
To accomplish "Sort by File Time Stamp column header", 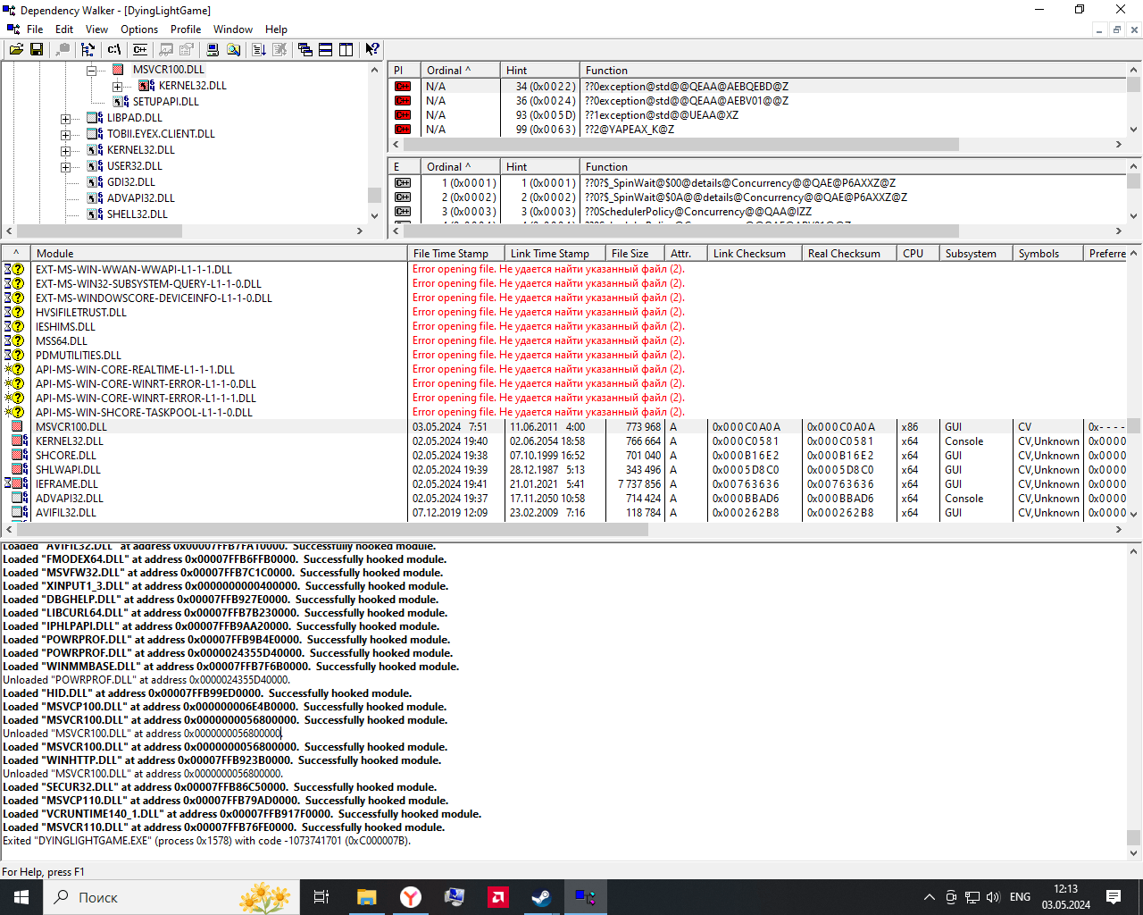I will pyautogui.click(x=455, y=254).
